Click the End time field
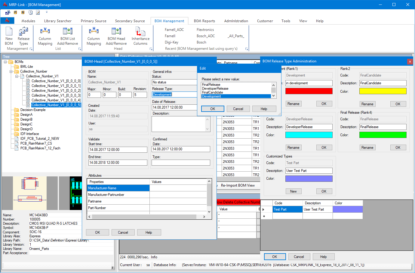Screen dimensions: 415x273 (118, 163)
